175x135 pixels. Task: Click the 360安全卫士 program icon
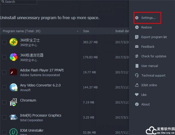[13, 42]
